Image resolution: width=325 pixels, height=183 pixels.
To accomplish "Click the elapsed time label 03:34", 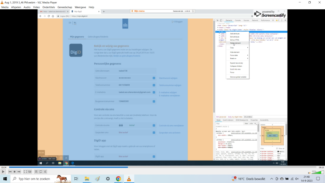I will click(4, 167).
